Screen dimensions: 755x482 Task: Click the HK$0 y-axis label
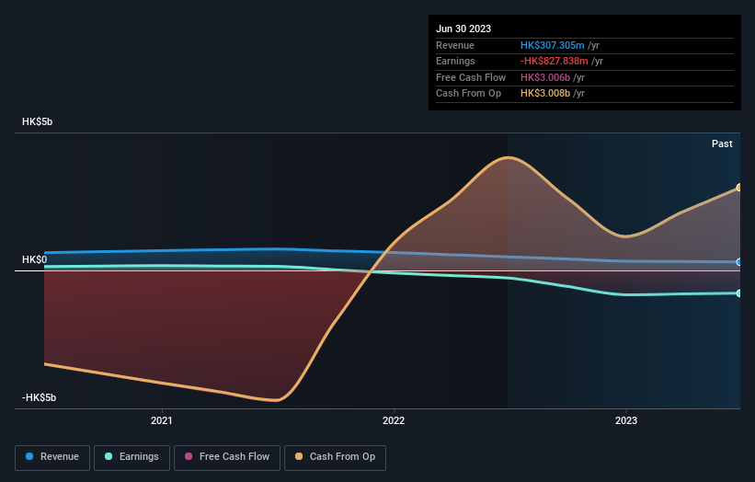point(35,260)
